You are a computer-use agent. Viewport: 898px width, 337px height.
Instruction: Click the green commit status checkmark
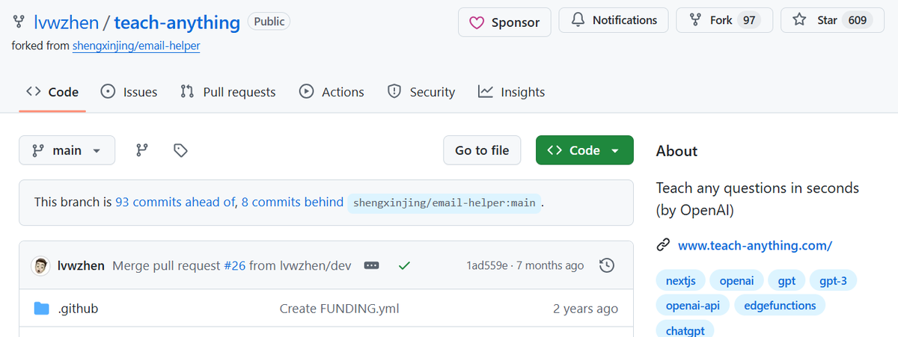tap(404, 265)
